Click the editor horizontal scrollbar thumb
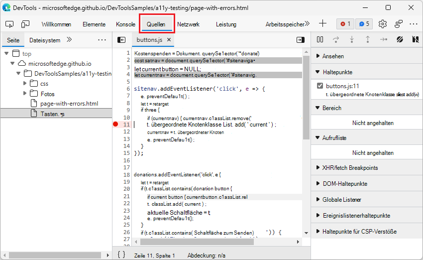Image resolution: width=423 pixels, height=260 pixels. (197, 242)
